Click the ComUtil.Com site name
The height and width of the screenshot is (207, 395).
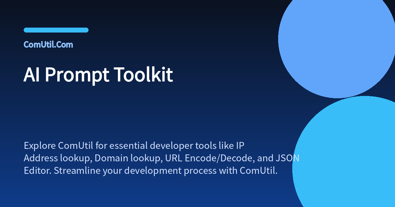(x=48, y=45)
